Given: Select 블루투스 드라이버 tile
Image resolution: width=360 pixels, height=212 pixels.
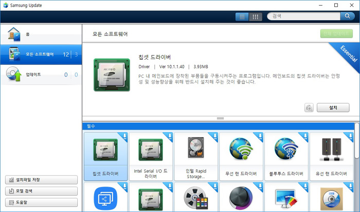Looking at the screenshot, I should pyautogui.click(x=286, y=156).
